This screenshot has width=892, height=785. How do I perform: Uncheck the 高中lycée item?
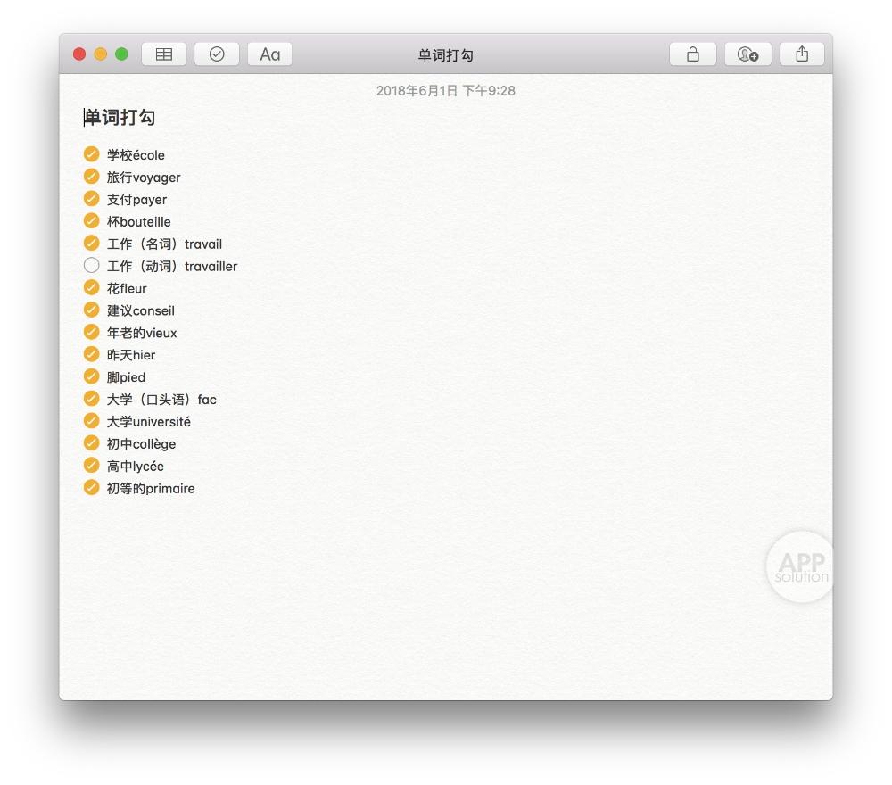coord(92,466)
